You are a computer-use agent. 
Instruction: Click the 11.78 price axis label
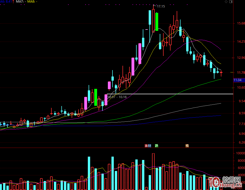[241, 73]
